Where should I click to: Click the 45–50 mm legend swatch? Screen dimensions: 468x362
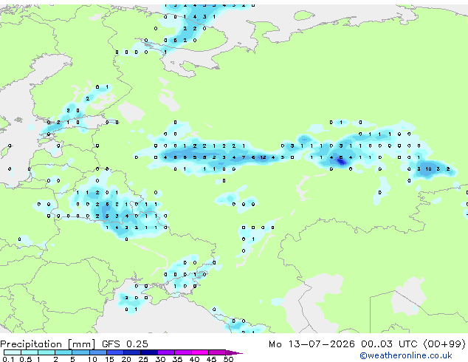217,352
